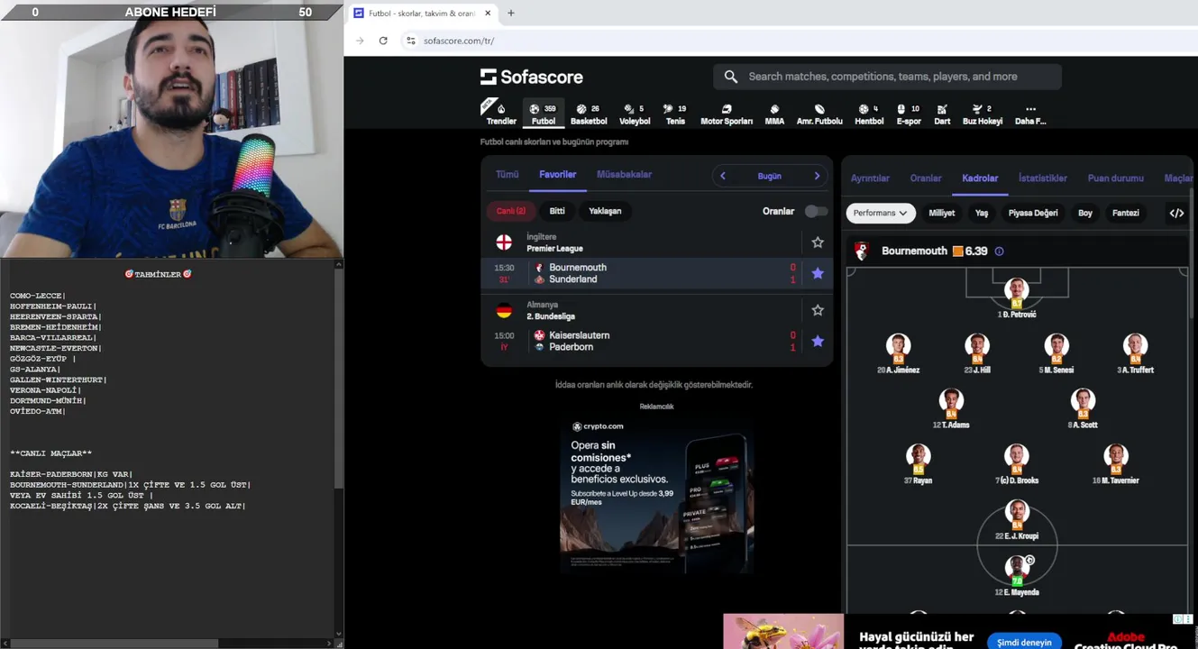This screenshot has height=649, width=1198.
Task: Click the Germany flag icon for 2. Bundesliga
Action: coord(504,310)
